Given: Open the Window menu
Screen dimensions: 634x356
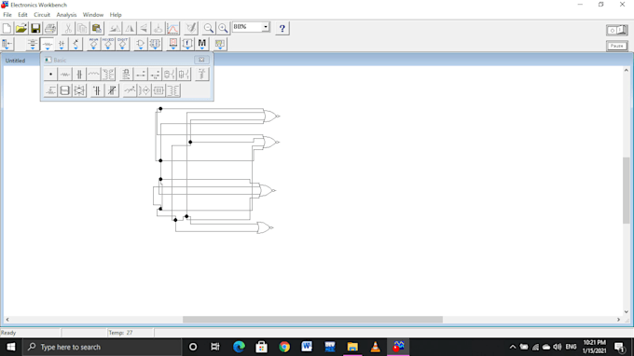Looking at the screenshot, I should coord(93,15).
